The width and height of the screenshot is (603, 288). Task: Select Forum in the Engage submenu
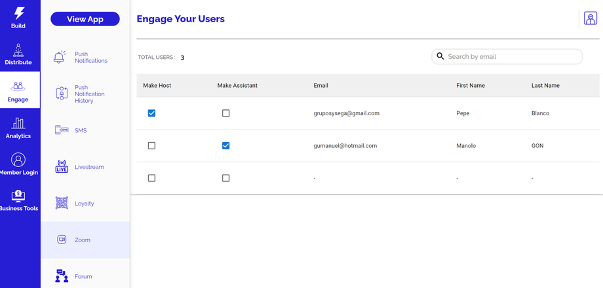[83, 276]
